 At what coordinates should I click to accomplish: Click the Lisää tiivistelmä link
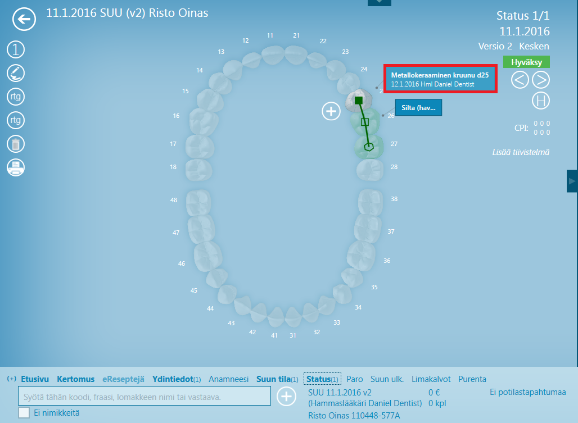[x=521, y=152]
